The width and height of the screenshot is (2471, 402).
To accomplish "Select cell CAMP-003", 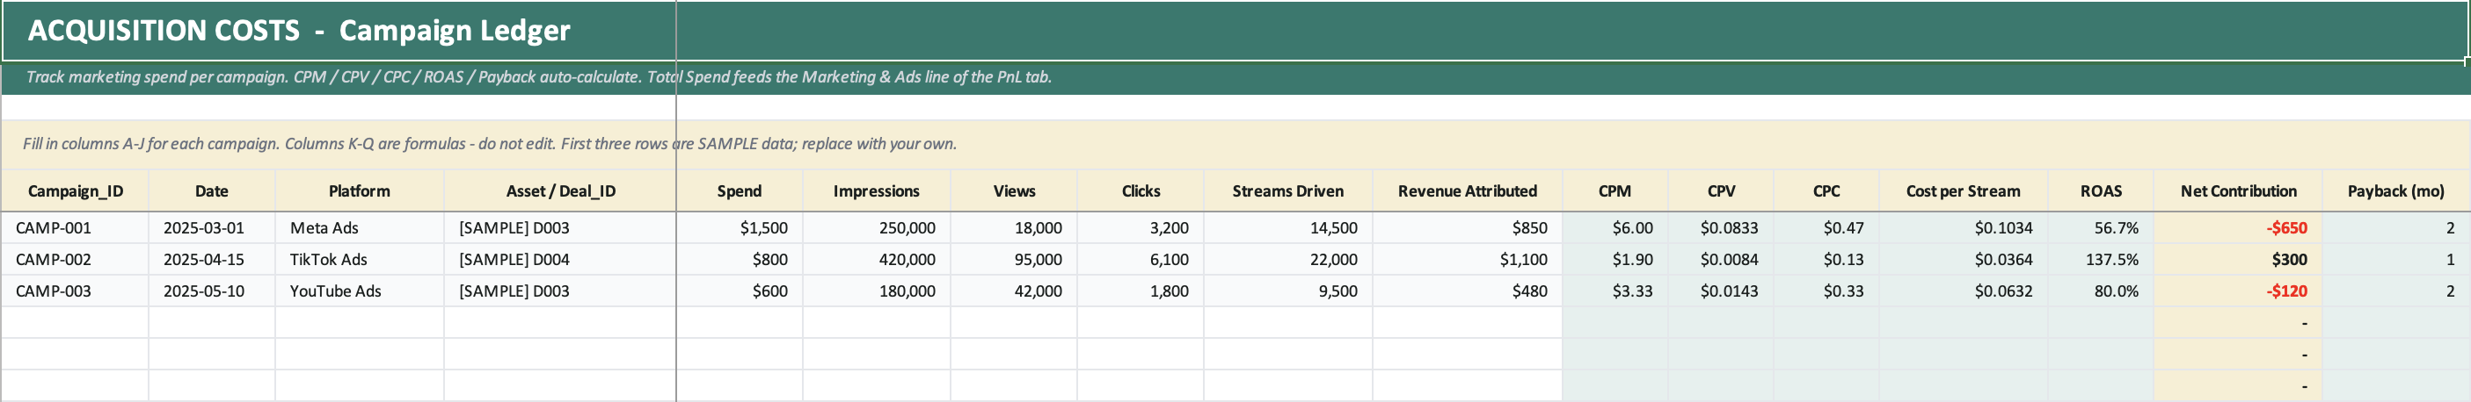I will pyautogui.click(x=75, y=291).
